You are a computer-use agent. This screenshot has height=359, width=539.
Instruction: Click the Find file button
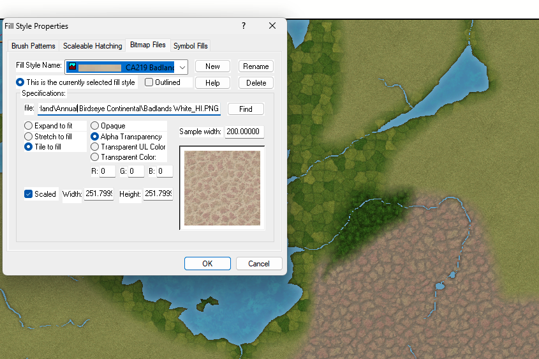coord(246,109)
